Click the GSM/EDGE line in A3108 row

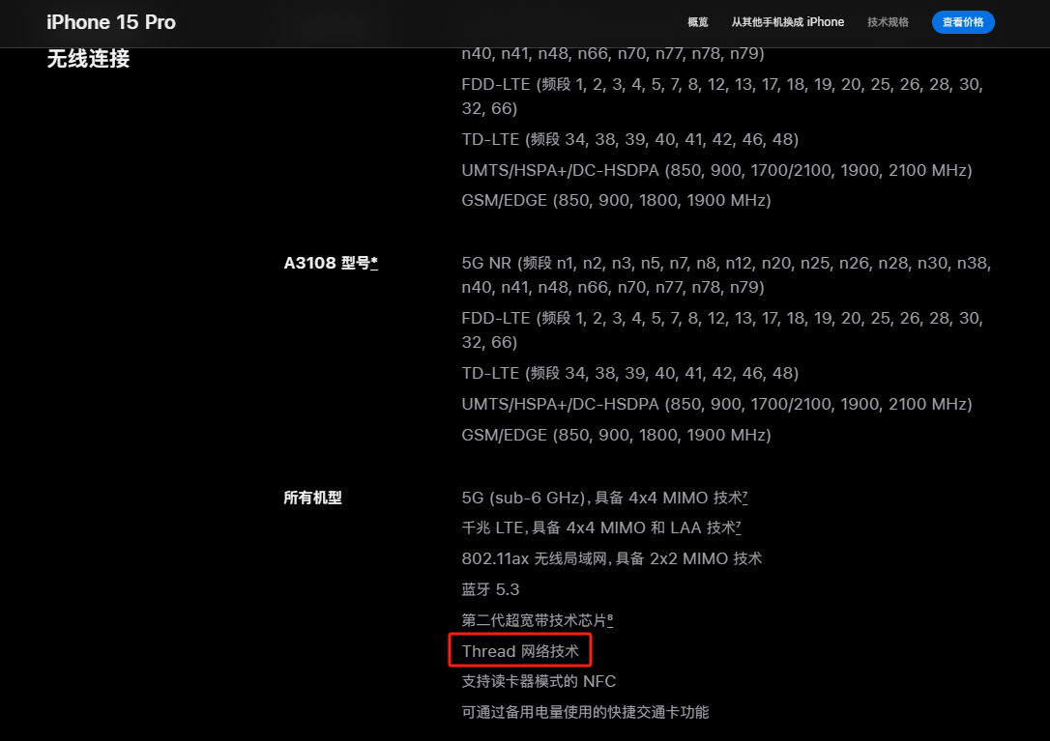tap(617, 435)
